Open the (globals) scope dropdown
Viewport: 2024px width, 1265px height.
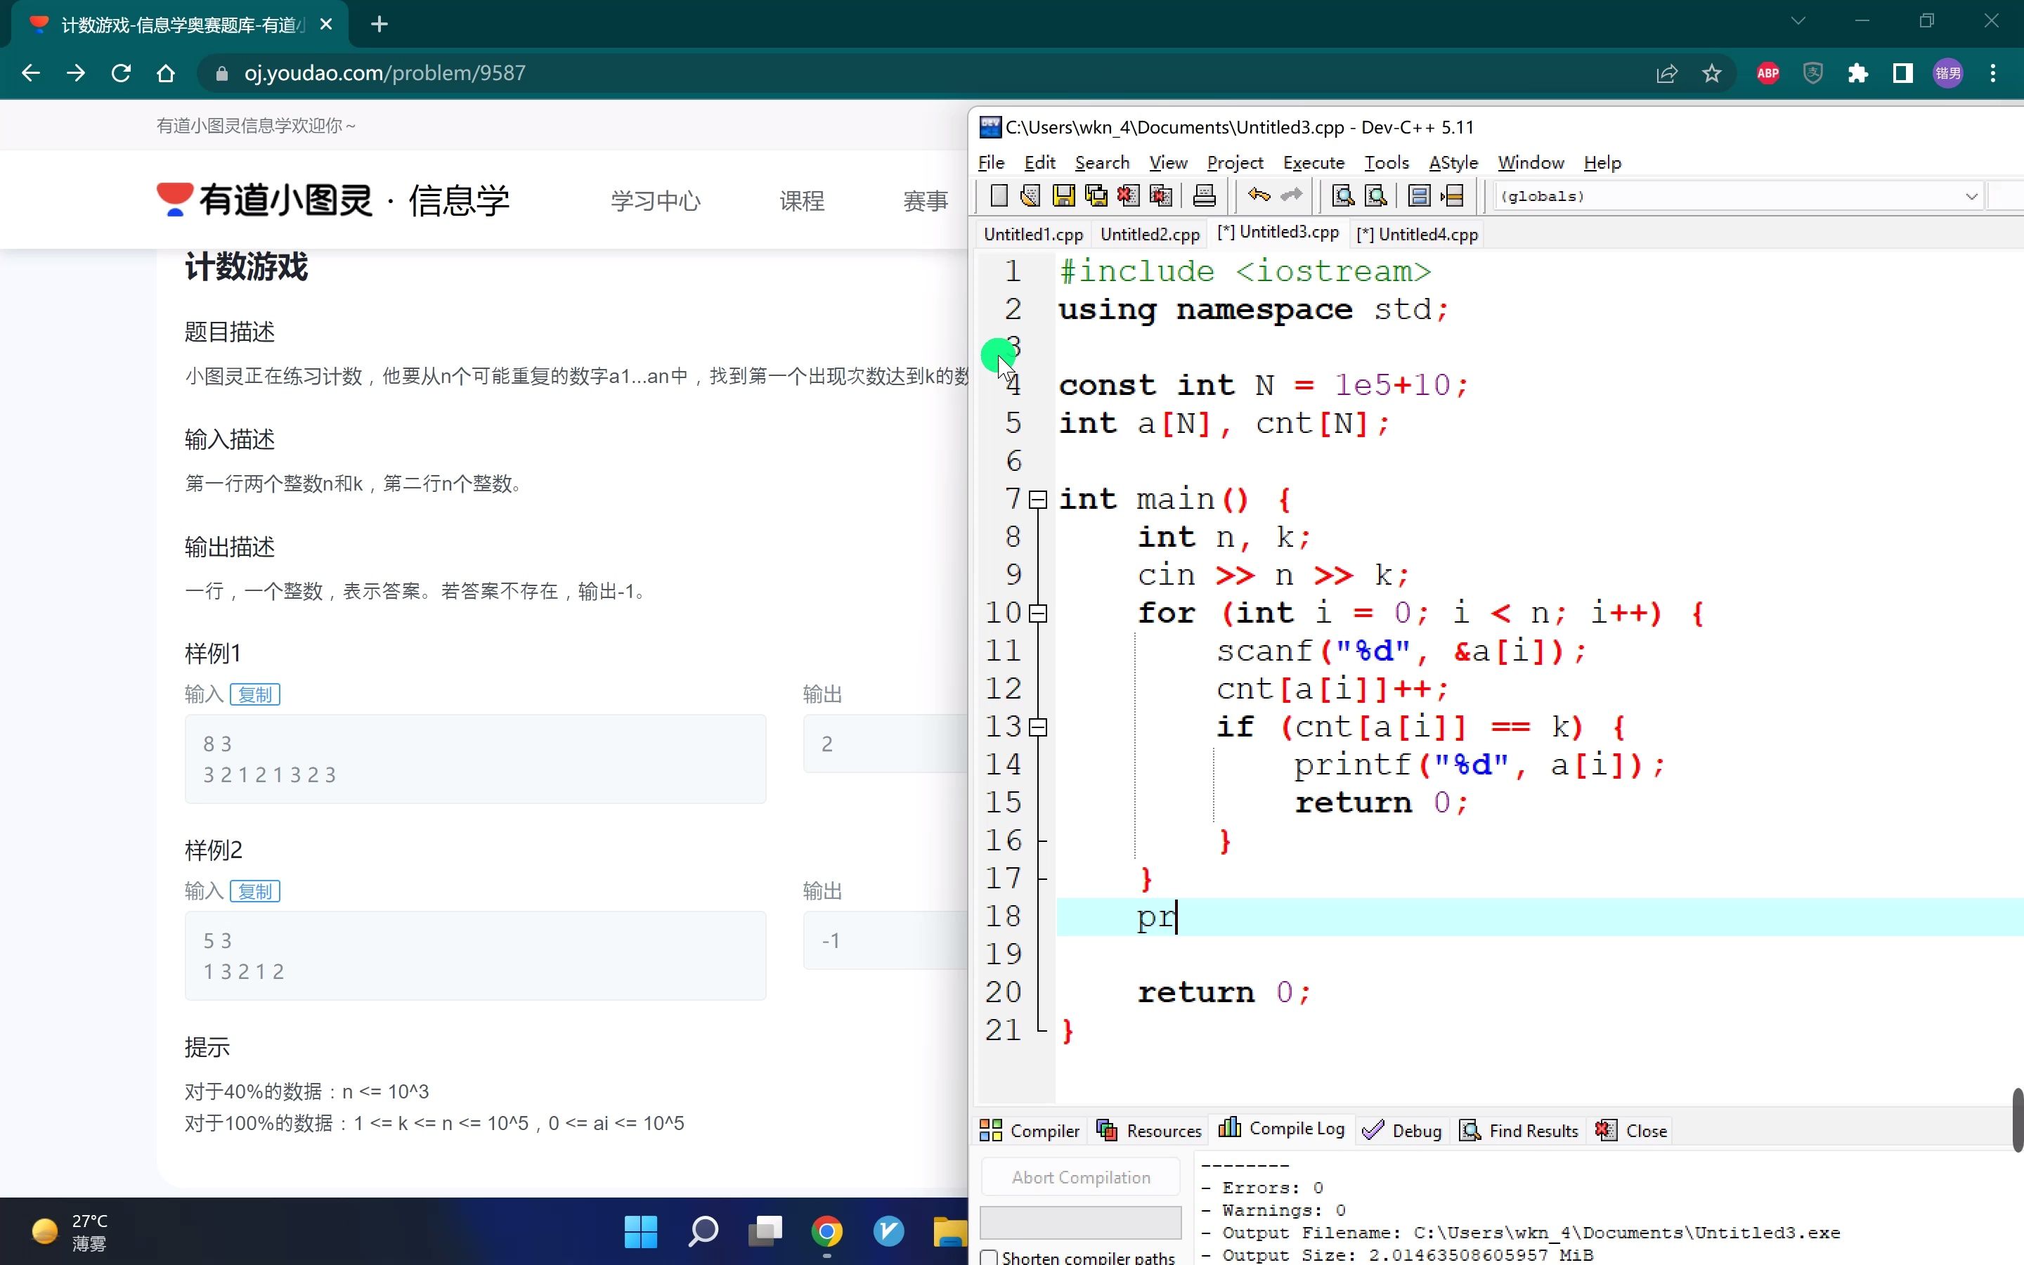coord(1971,196)
